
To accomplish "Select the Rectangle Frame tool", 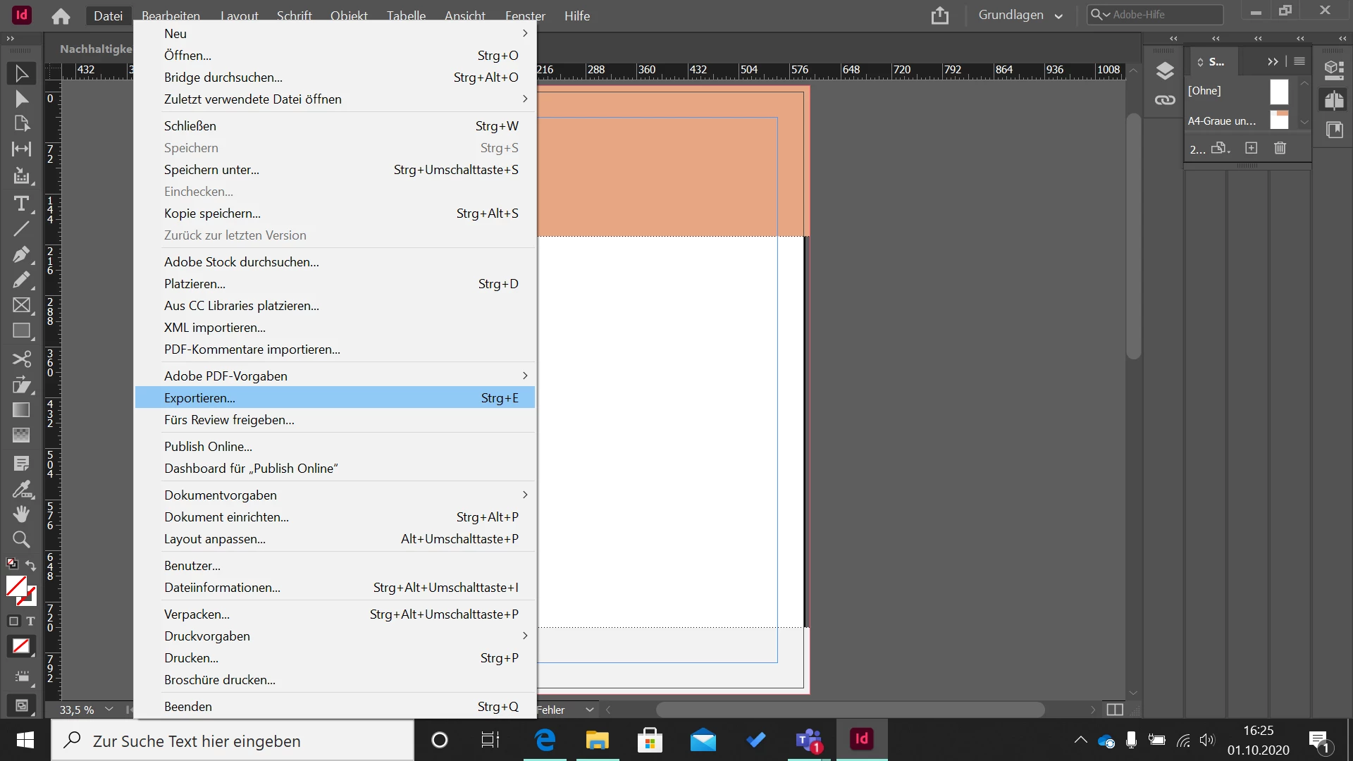I will point(21,305).
